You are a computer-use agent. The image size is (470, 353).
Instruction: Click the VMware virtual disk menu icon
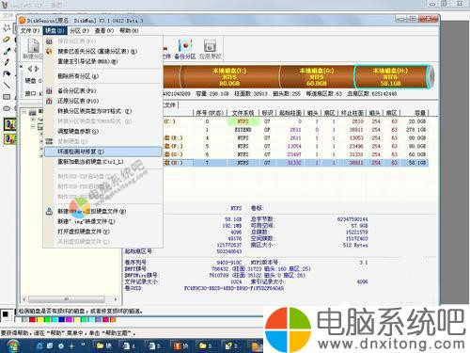pos(49,211)
